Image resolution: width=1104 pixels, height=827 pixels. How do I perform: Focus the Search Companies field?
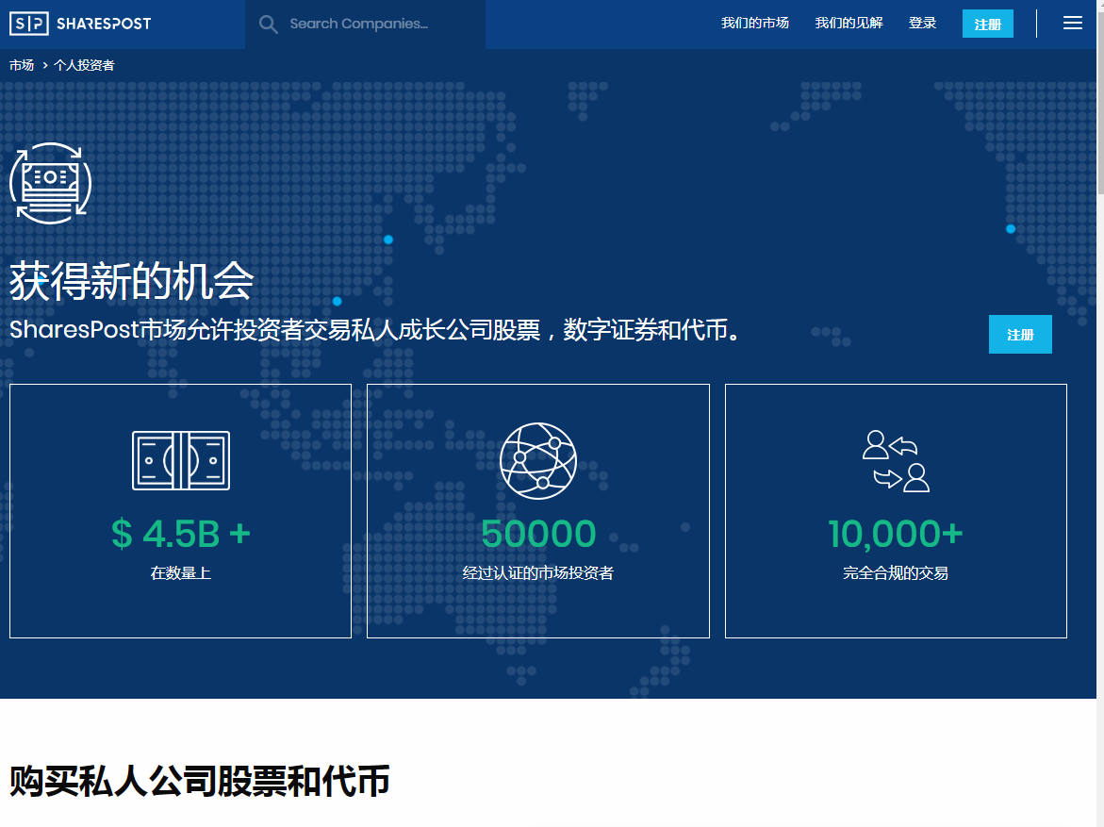(x=366, y=24)
